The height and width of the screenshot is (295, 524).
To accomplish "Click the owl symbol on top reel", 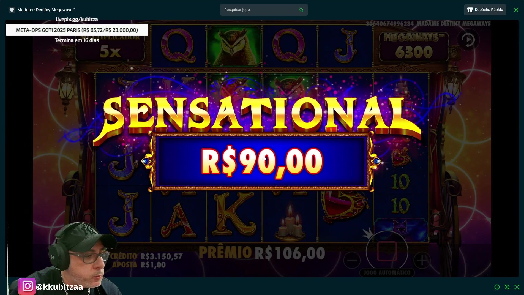I will (234, 46).
